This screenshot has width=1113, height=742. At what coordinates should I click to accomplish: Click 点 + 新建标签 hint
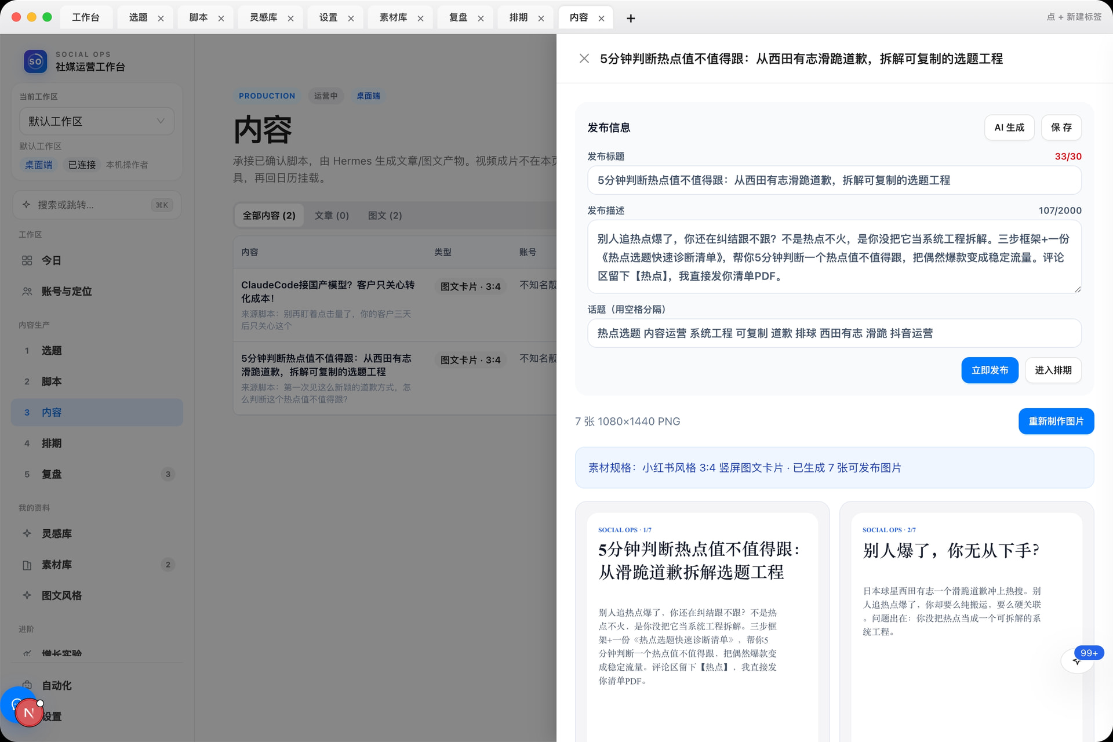pos(1074,17)
